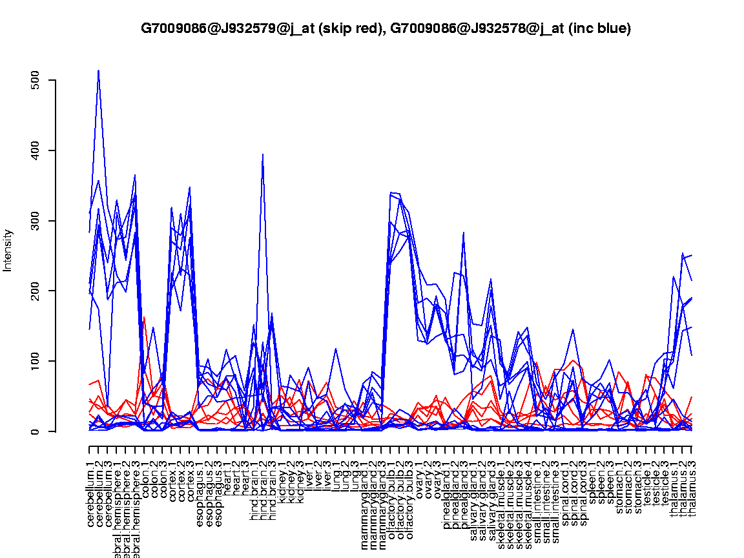Click the olfactory.bulb.1 x-axis label
The width and height of the screenshot is (744, 558).
point(391,494)
